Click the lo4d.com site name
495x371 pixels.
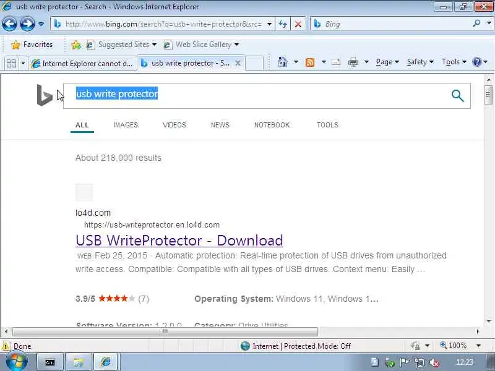tap(93, 213)
